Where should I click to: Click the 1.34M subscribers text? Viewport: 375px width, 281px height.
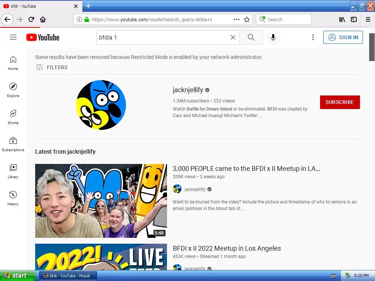(191, 101)
